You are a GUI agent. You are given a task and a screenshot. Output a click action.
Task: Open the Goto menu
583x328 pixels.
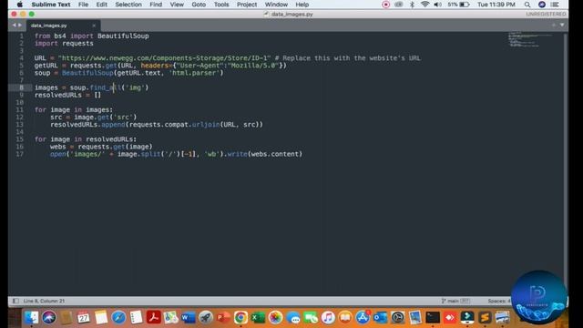click(199, 5)
